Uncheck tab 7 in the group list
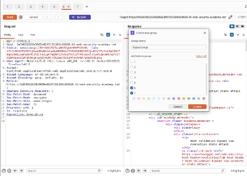 coord(132,93)
